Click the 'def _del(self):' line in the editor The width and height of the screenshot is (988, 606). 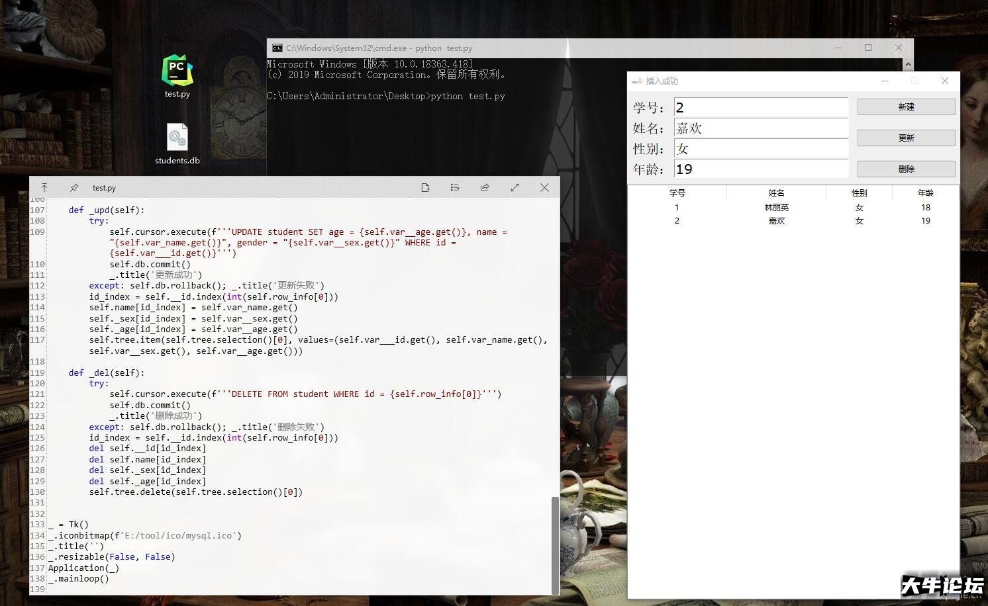pyautogui.click(x=107, y=372)
